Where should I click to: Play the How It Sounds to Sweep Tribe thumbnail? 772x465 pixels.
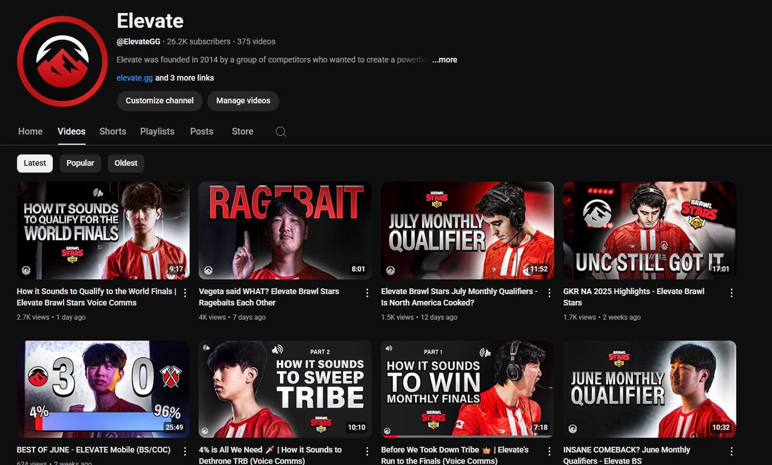285,389
